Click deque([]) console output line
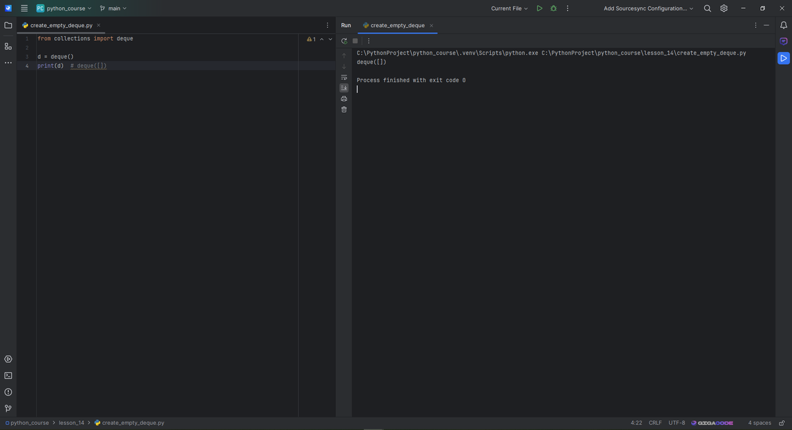Screen dimensions: 792x430 372,62
